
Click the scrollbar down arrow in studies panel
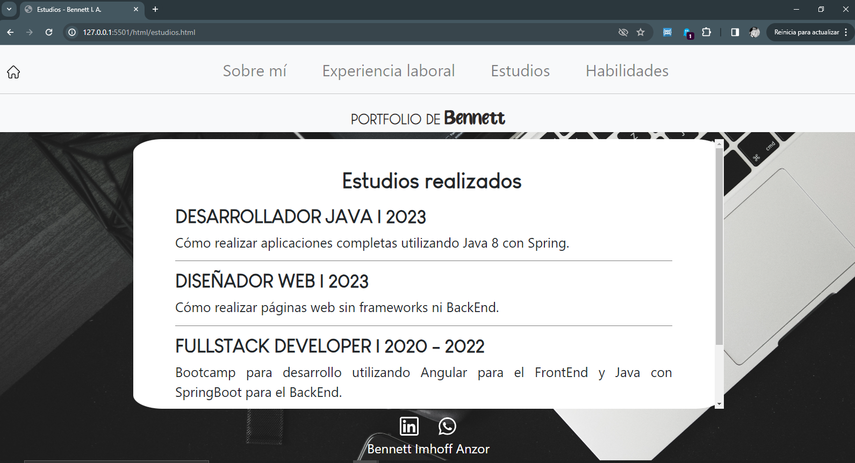[x=719, y=404]
